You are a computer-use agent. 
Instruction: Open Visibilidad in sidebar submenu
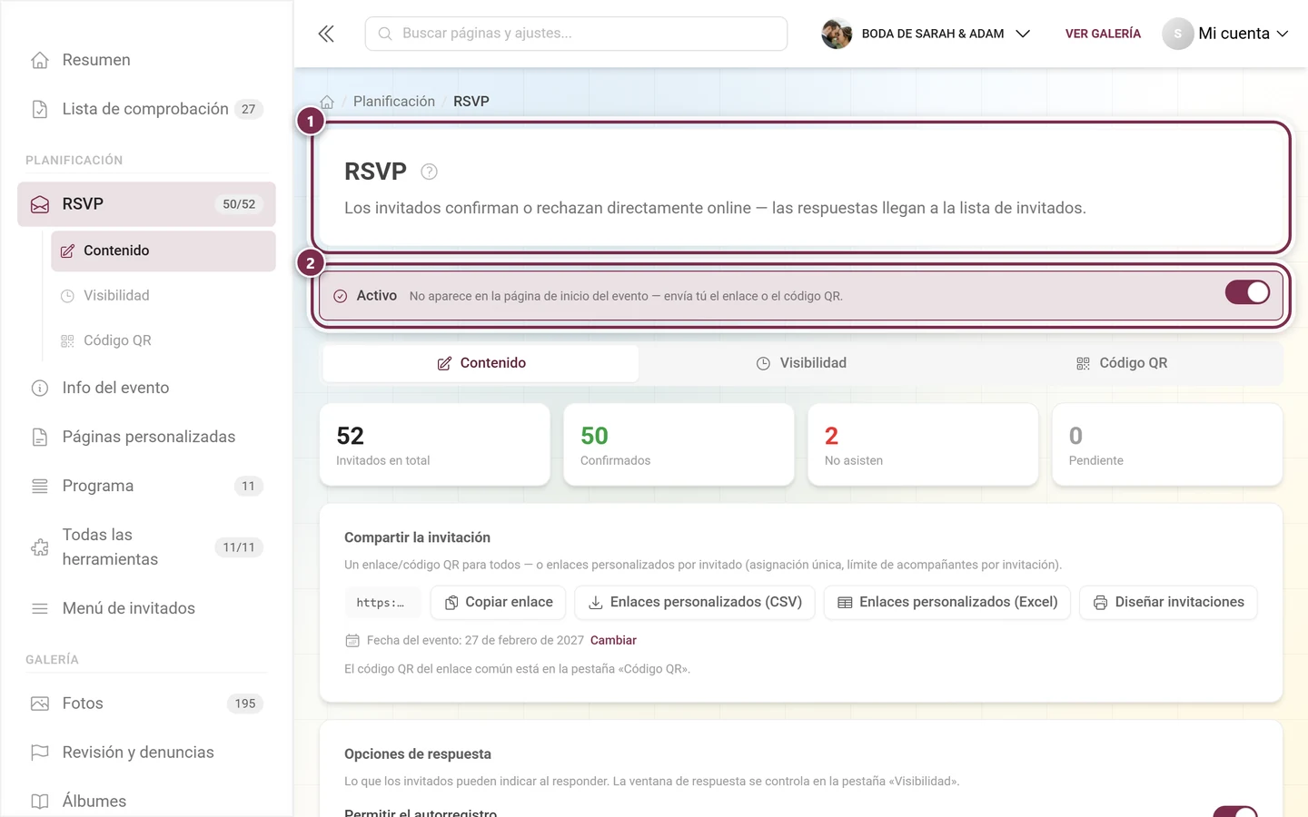(x=163, y=296)
